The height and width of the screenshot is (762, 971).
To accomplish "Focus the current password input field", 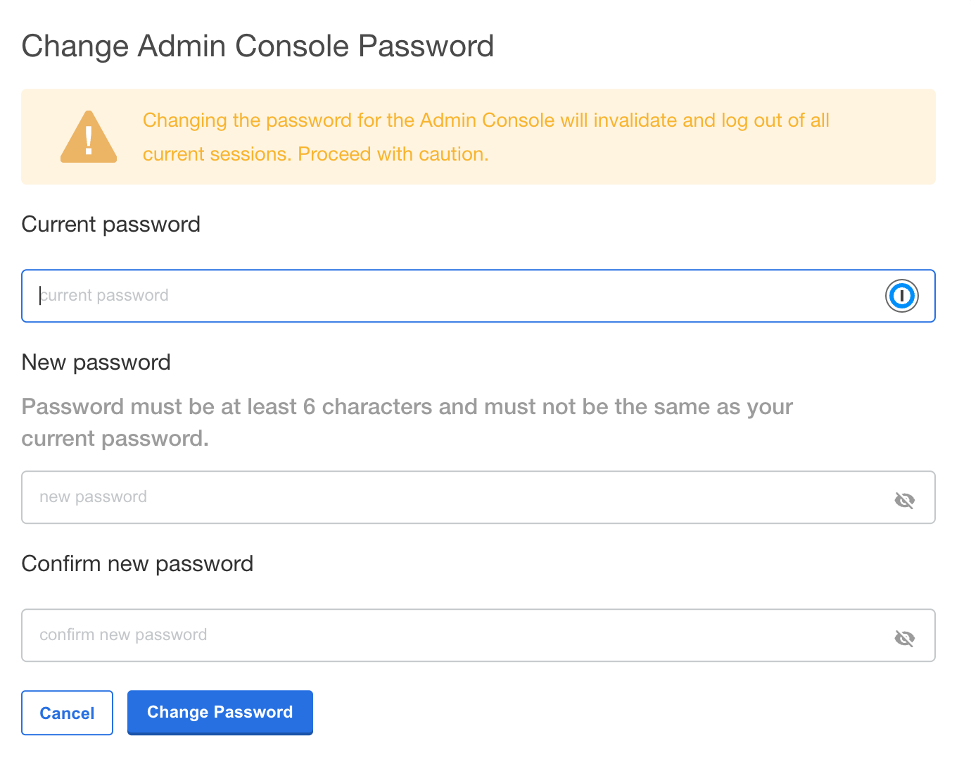I will coord(422,296).
